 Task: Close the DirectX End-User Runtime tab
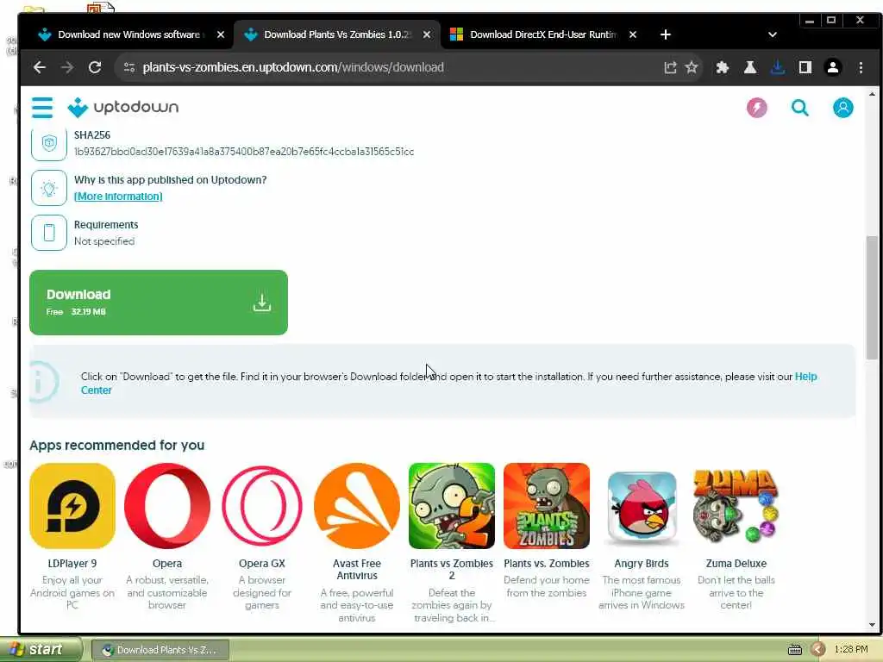click(633, 34)
